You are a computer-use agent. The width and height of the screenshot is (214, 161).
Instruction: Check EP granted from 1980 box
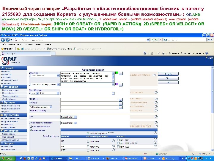point(118,146)
